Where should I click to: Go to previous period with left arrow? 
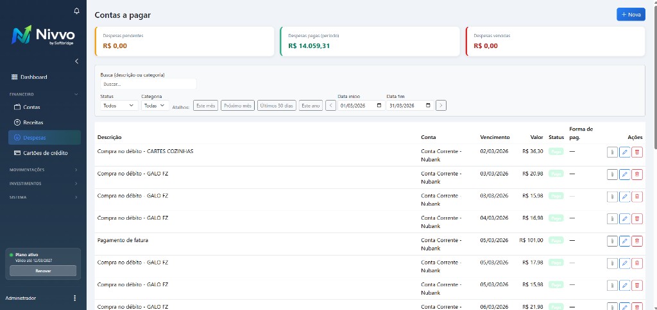coord(330,105)
